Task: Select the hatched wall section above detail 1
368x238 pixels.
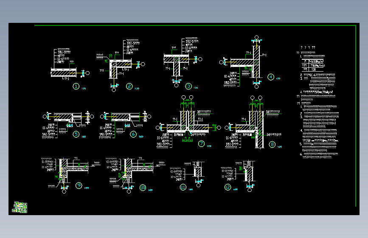Action: pos(64,73)
